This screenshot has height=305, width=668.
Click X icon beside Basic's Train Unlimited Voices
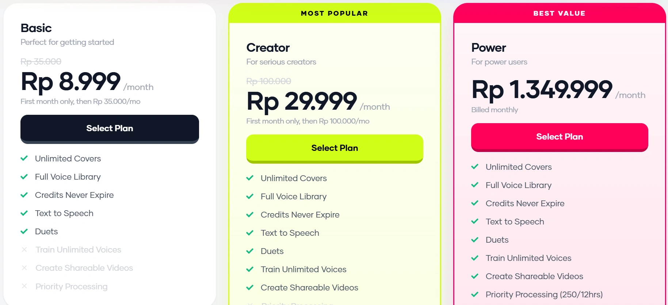point(24,250)
